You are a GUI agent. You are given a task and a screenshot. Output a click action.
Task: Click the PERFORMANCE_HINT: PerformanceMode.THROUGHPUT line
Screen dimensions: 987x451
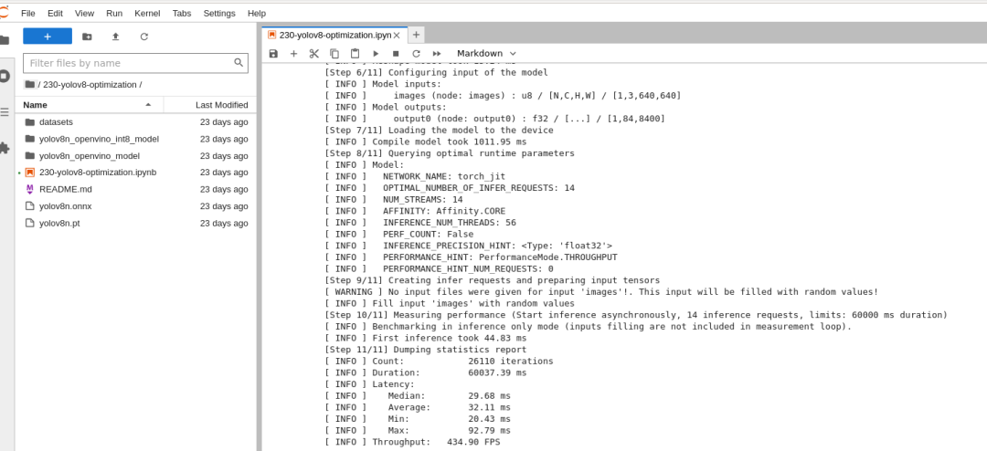pyautogui.click(x=471, y=257)
